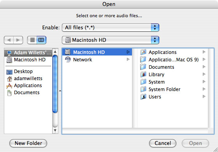Click the Library folder icon
Viewport: 218px width, 152px height.
pos(143,74)
